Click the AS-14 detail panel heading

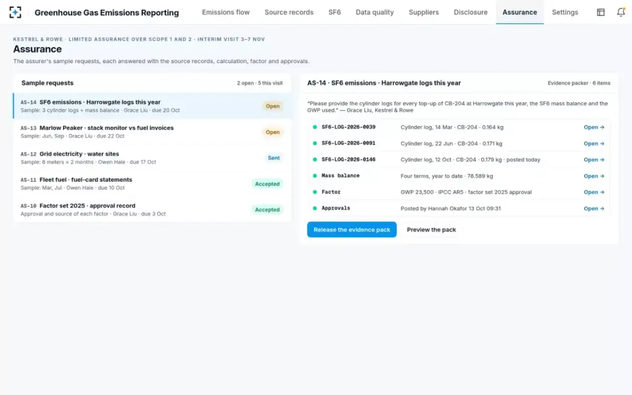click(x=384, y=83)
